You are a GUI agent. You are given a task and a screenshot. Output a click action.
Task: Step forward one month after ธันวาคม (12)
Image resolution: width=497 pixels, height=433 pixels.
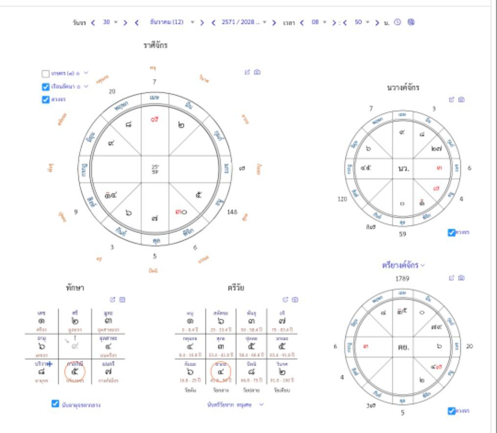point(202,22)
